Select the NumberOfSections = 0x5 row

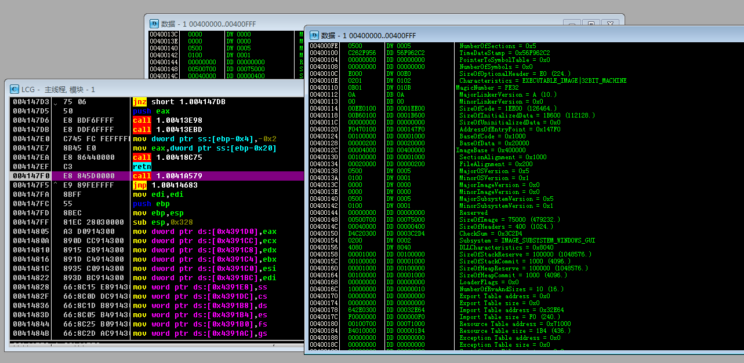pyautogui.click(x=498, y=46)
